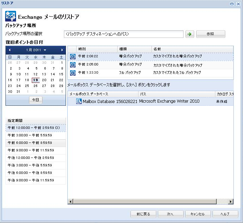The height and width of the screenshot is (223, 243).
Task: Click the 今日 today button
Action: click(x=36, y=100)
